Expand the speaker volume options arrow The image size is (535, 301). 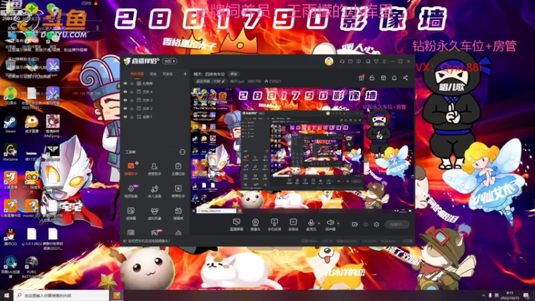point(338,223)
